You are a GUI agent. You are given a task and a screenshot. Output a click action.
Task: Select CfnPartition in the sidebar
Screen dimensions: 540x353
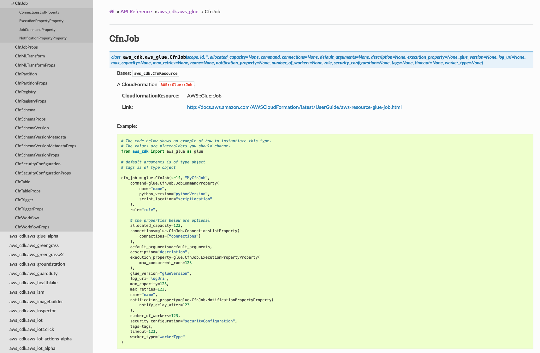click(x=26, y=74)
